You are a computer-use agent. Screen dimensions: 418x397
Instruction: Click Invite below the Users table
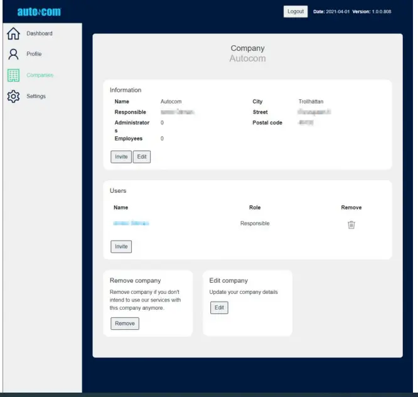point(121,246)
